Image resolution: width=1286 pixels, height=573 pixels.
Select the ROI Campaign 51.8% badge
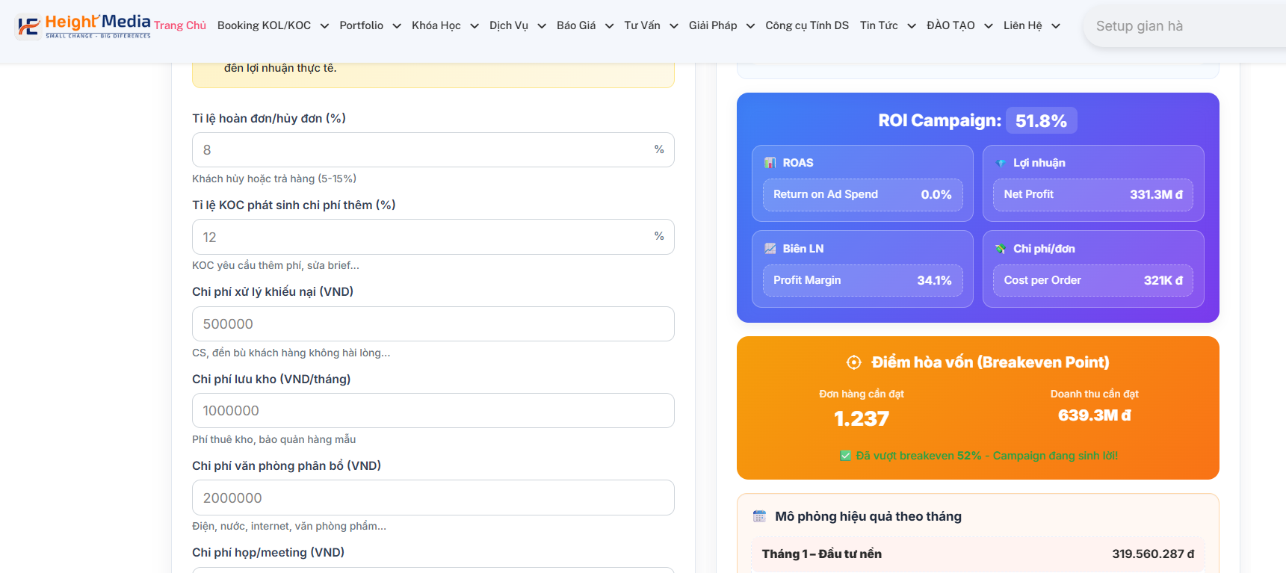pyautogui.click(x=1041, y=121)
